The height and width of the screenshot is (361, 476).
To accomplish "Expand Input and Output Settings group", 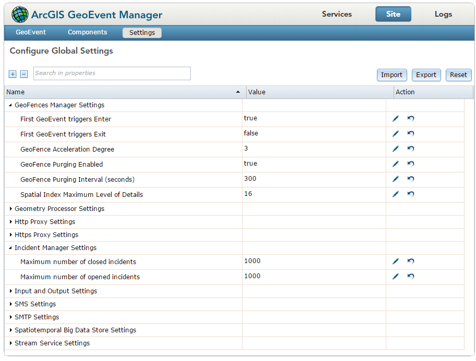I will click(x=10, y=291).
